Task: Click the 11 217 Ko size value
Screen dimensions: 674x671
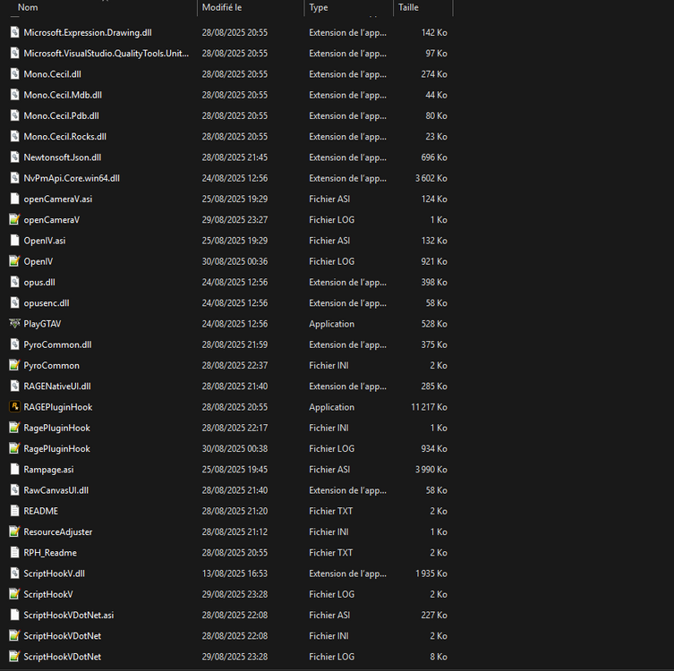Action: (429, 407)
